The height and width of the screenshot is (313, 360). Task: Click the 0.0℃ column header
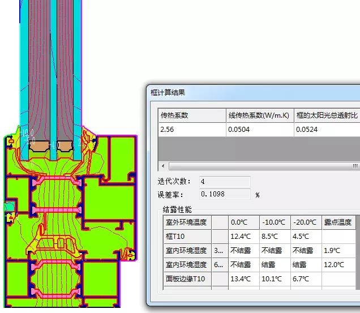coord(244,222)
